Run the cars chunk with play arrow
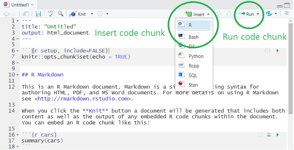This screenshot has width=294, height=150. [x=277, y=135]
